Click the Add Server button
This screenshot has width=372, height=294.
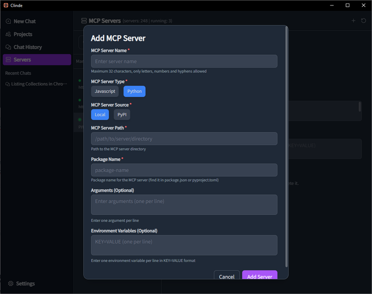pyautogui.click(x=260, y=275)
